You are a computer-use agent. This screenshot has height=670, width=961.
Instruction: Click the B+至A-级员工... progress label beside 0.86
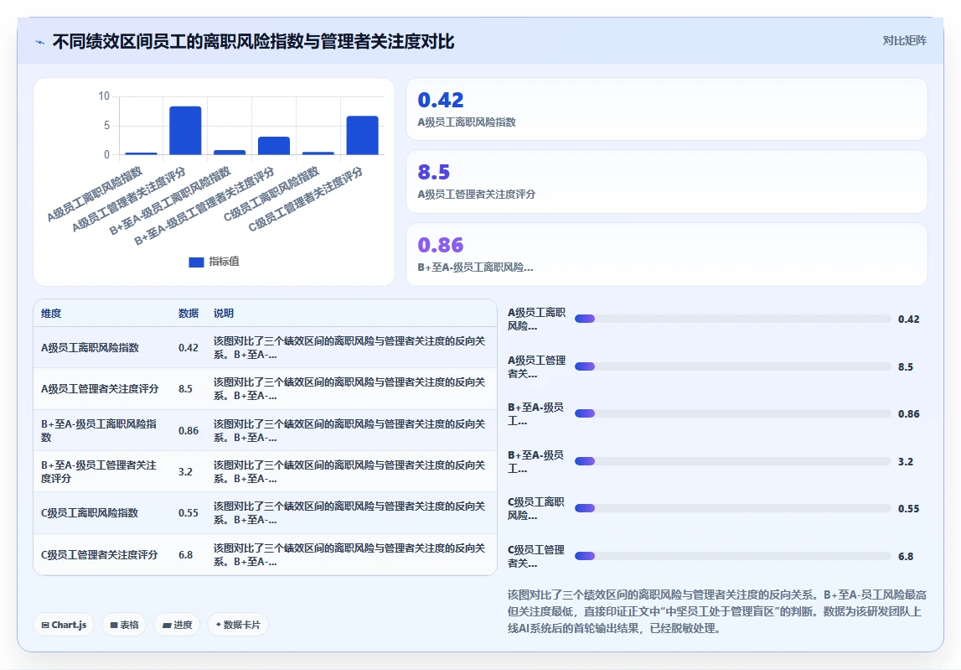535,414
